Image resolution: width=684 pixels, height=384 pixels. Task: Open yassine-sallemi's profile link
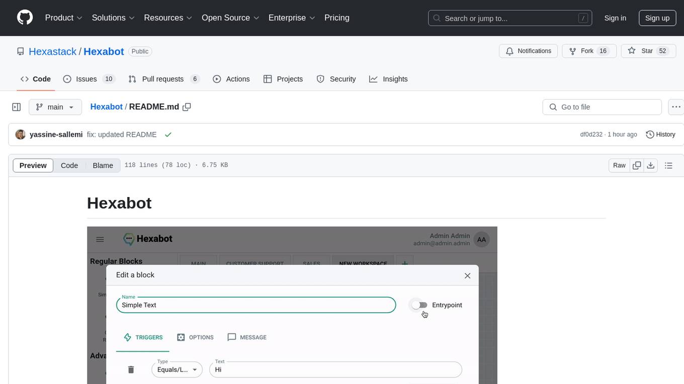56,135
